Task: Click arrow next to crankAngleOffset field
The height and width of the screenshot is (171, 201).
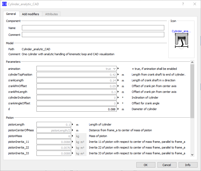Action: (118, 103)
